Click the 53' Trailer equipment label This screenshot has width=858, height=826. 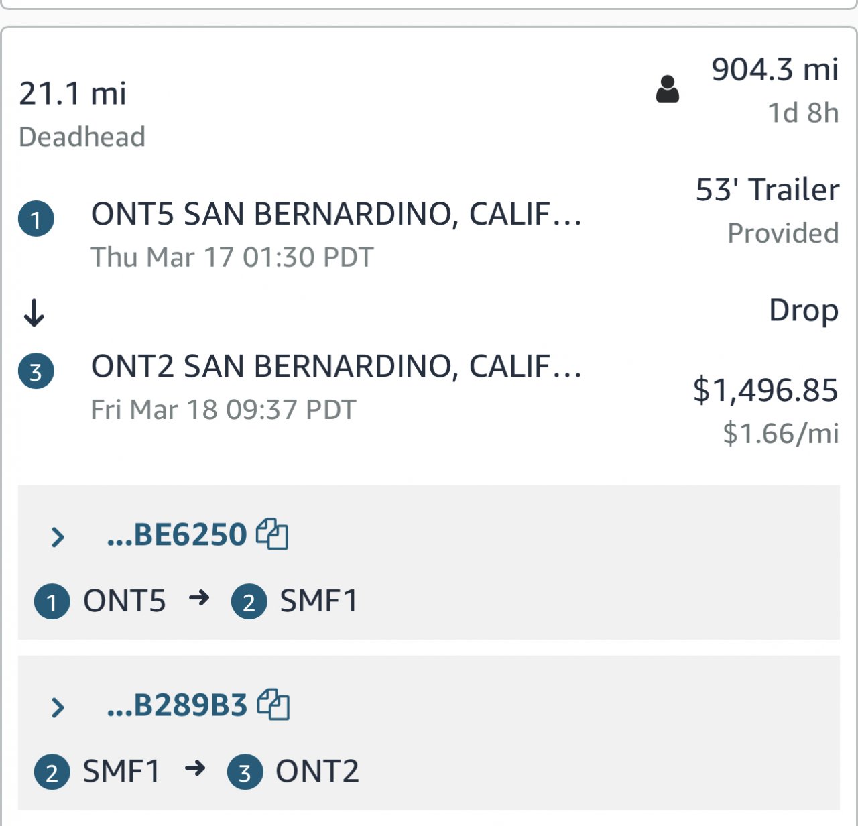point(767,190)
